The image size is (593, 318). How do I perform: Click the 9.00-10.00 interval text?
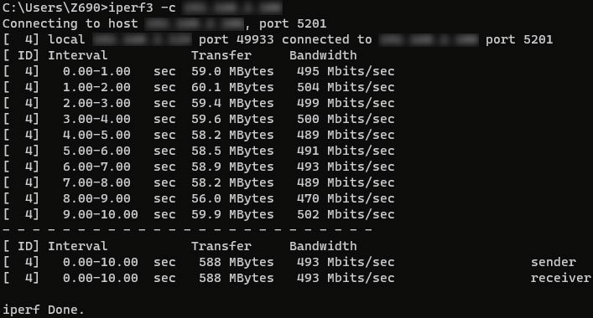coord(100,214)
